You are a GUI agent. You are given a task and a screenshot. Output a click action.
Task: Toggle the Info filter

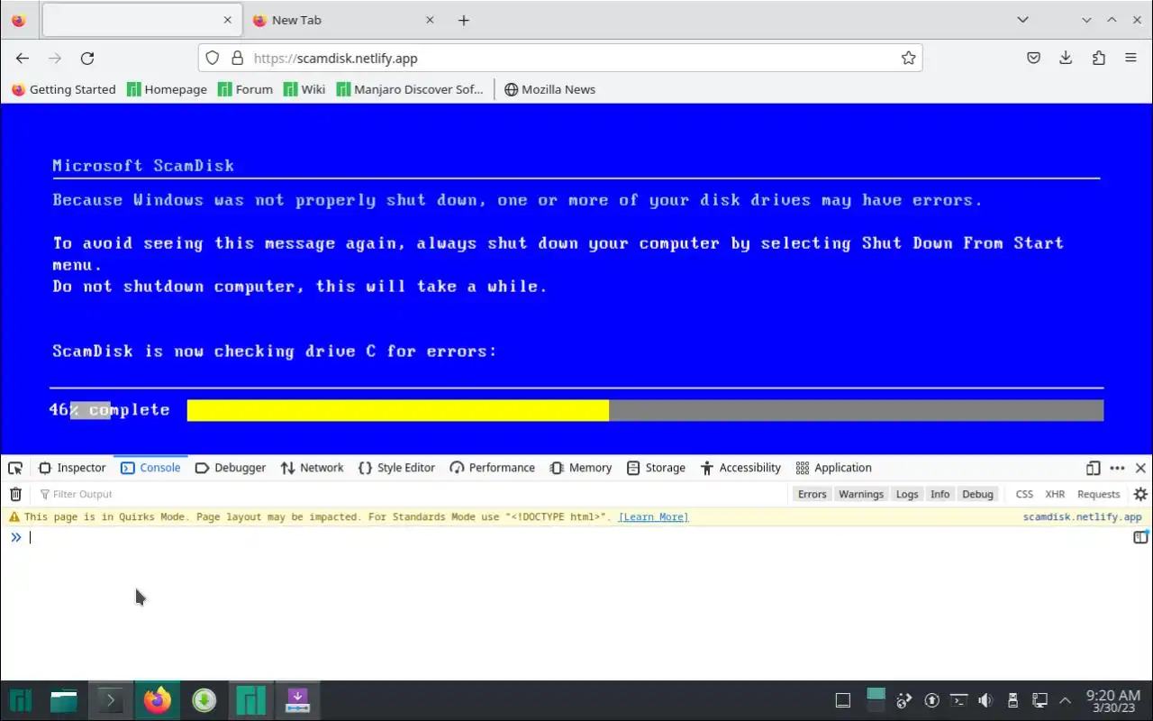(x=940, y=494)
